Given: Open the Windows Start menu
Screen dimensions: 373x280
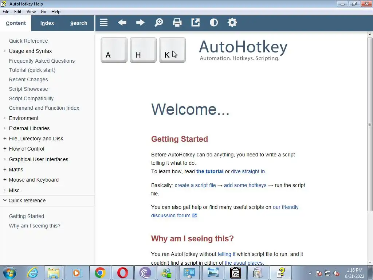Looking at the screenshot, I should 10,273.
